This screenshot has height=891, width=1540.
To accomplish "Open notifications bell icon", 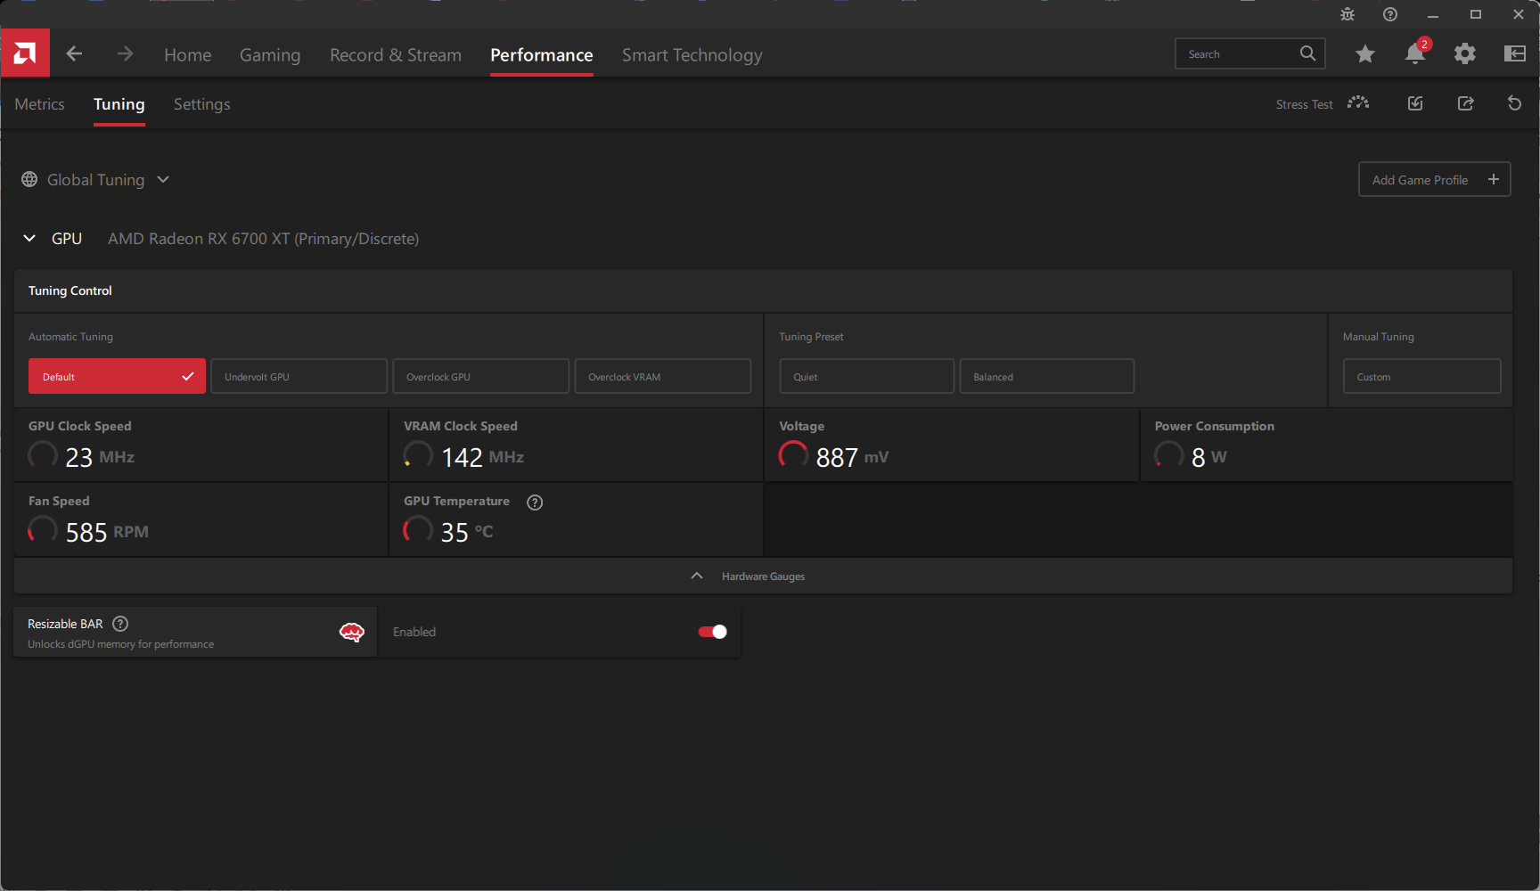I will click(x=1415, y=53).
